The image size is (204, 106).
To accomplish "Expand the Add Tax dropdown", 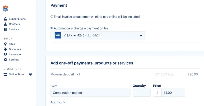I will point(58,102).
